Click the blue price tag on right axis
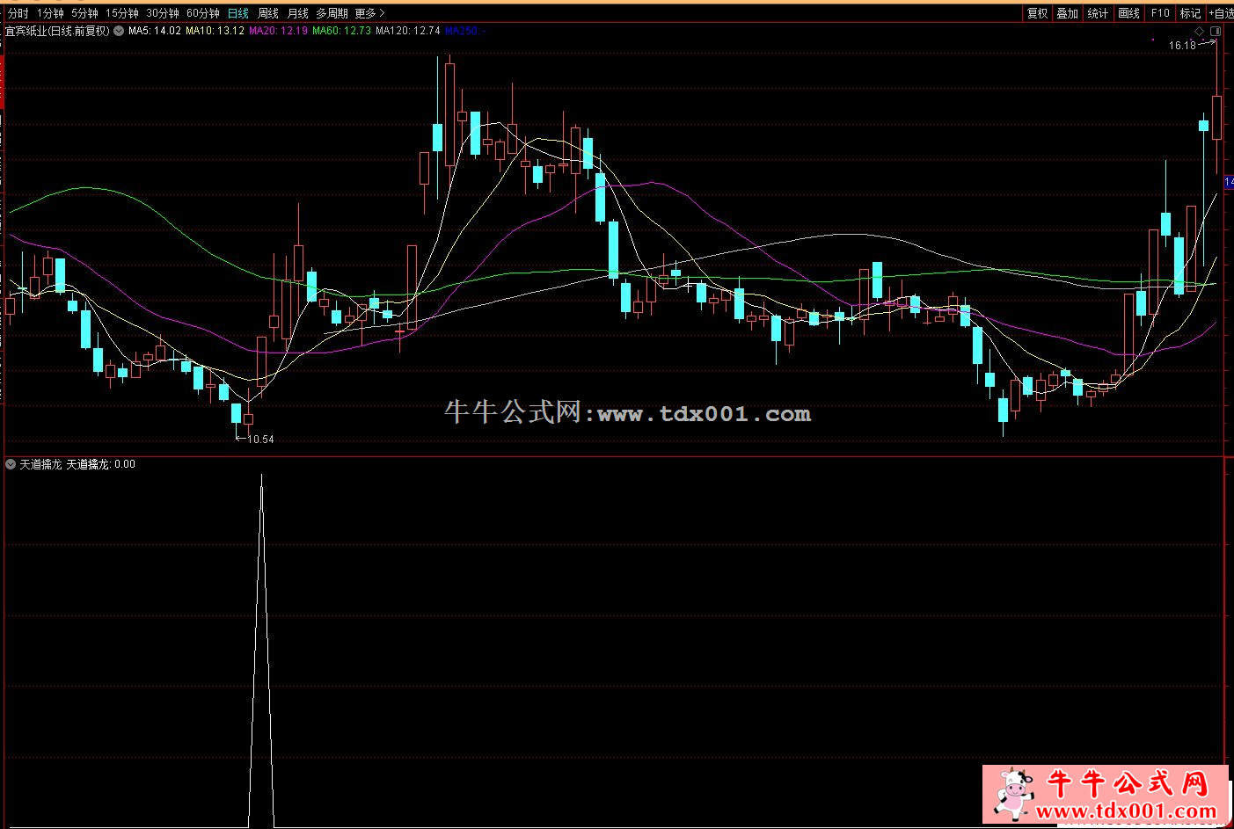This screenshot has width=1234, height=829. [1229, 182]
